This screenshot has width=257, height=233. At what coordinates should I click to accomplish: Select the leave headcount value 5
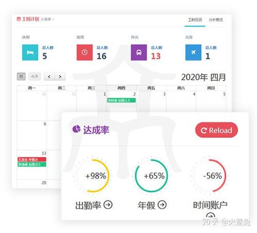pos(45,56)
